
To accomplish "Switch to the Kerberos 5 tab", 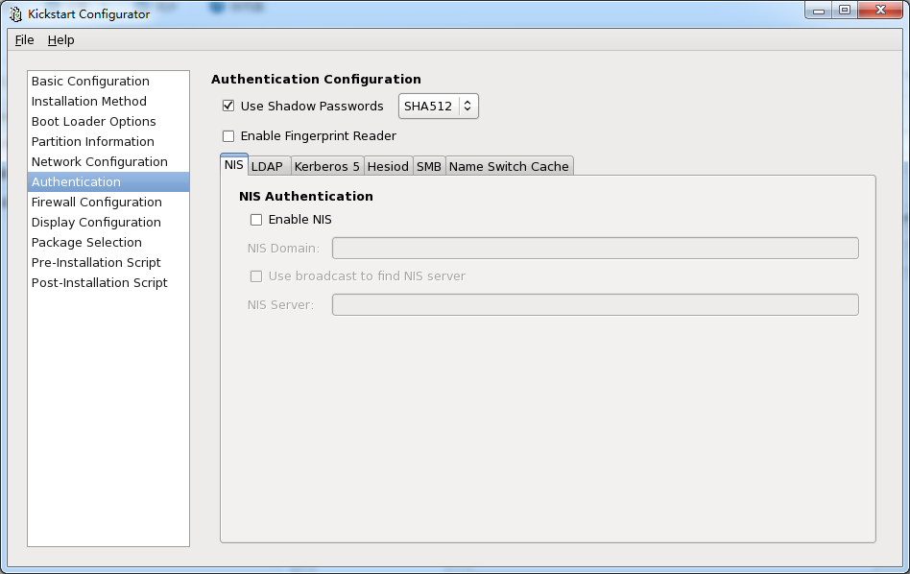I will tap(327, 167).
